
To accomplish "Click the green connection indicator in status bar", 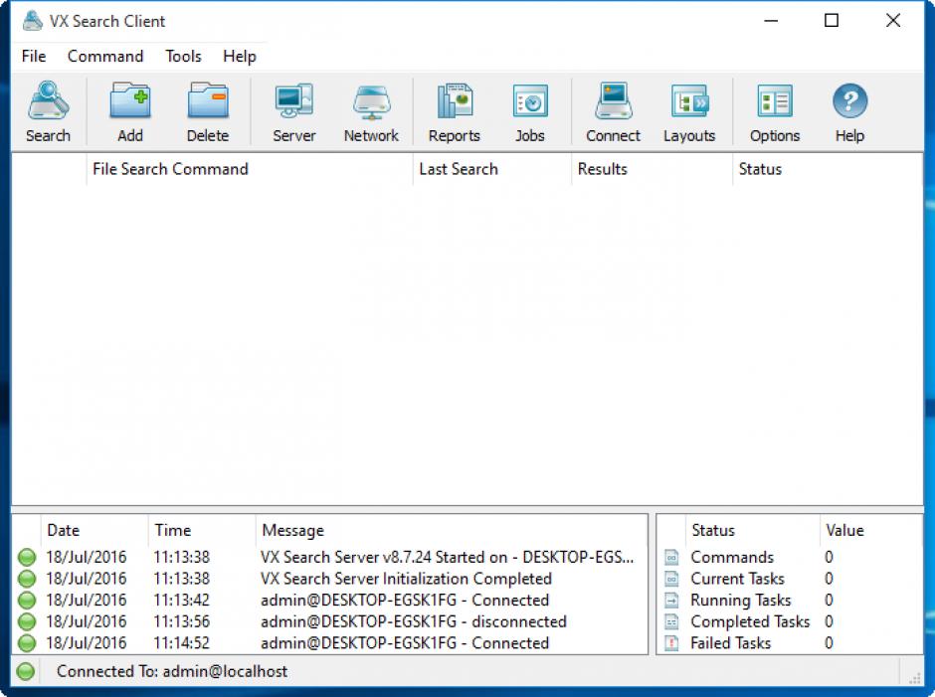I will pos(25,671).
